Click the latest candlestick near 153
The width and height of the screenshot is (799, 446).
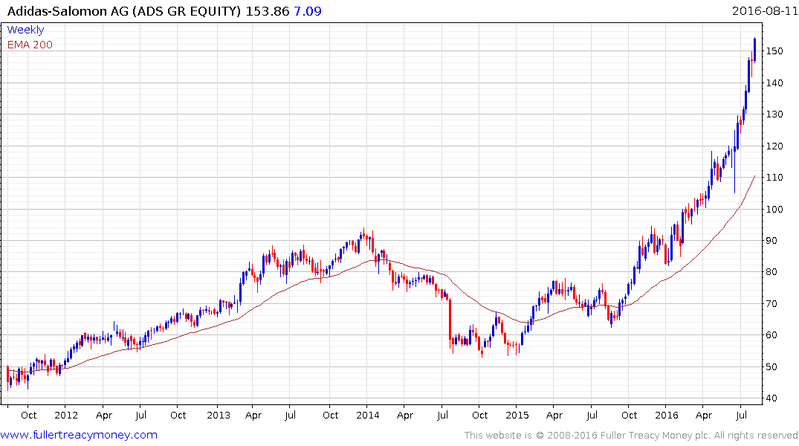(754, 50)
